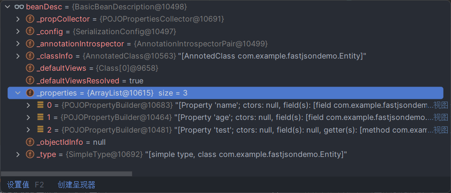This screenshot has width=451, height=193.
Task: Click 视图 link on the 'name' property row
Action: tap(440, 105)
